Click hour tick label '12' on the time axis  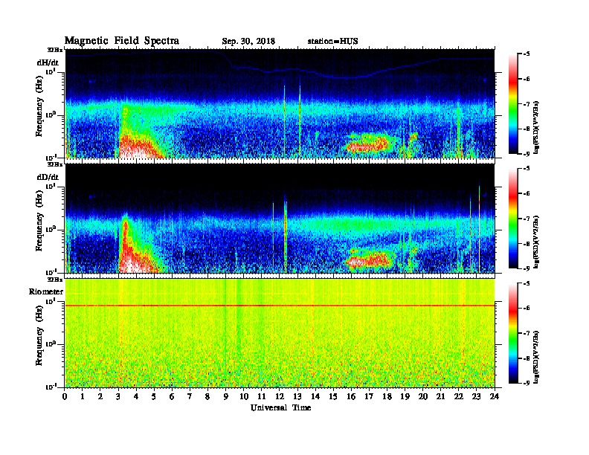pos(280,397)
